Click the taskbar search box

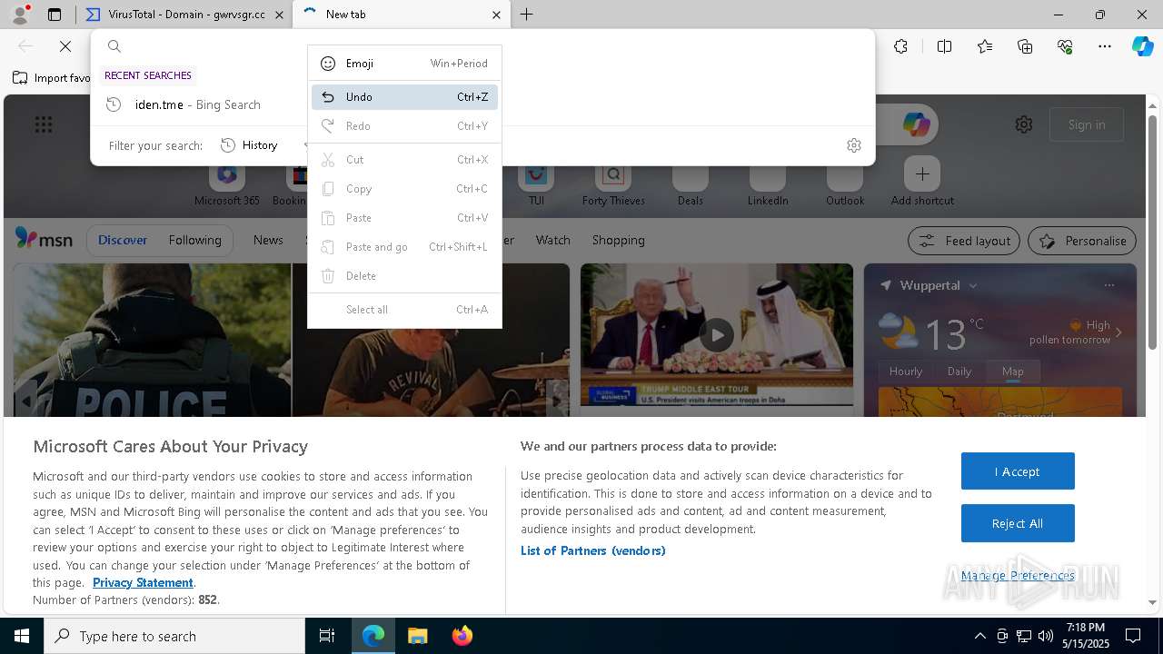pyautogui.click(x=174, y=636)
